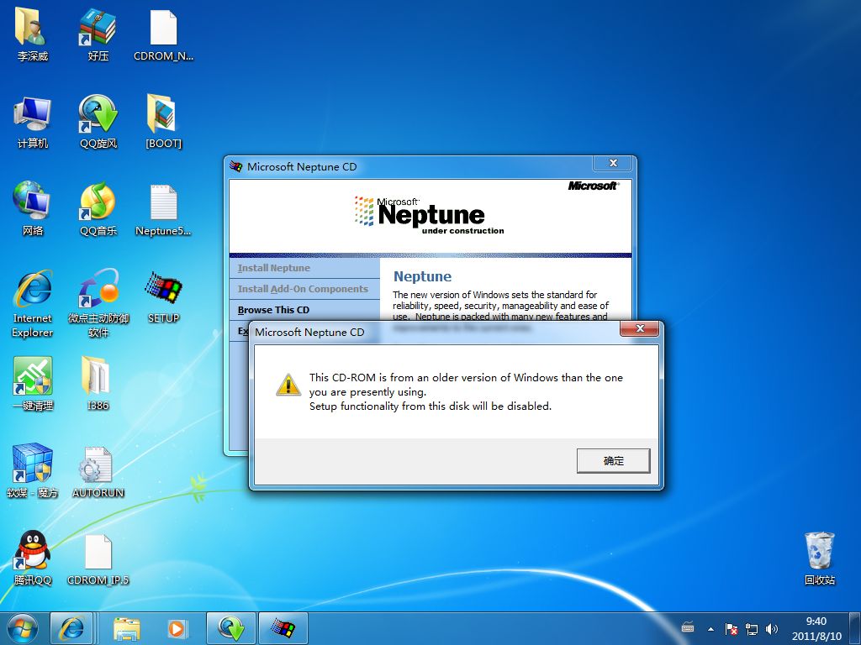The height and width of the screenshot is (645, 861).
Task: Click Internet Explorer in the taskbar
Action: click(x=72, y=628)
